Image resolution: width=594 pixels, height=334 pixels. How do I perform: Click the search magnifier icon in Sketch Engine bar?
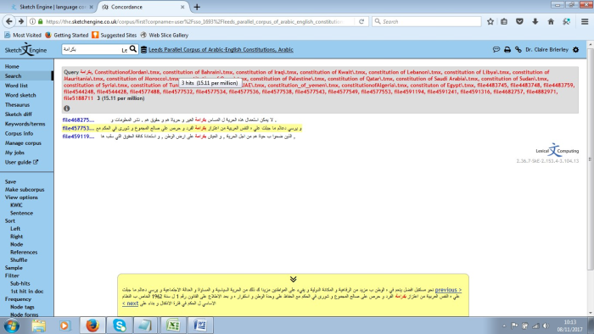[x=133, y=49]
